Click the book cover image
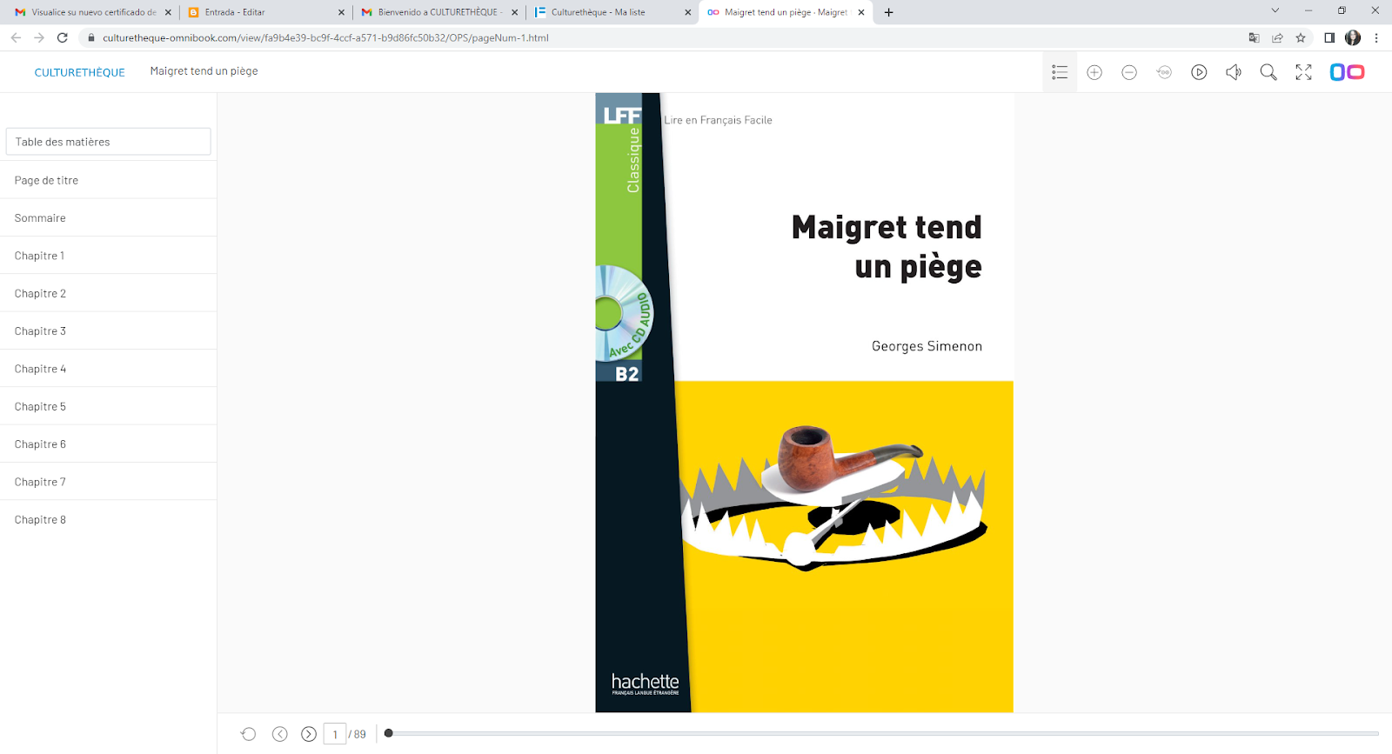1392x754 pixels. (x=804, y=403)
